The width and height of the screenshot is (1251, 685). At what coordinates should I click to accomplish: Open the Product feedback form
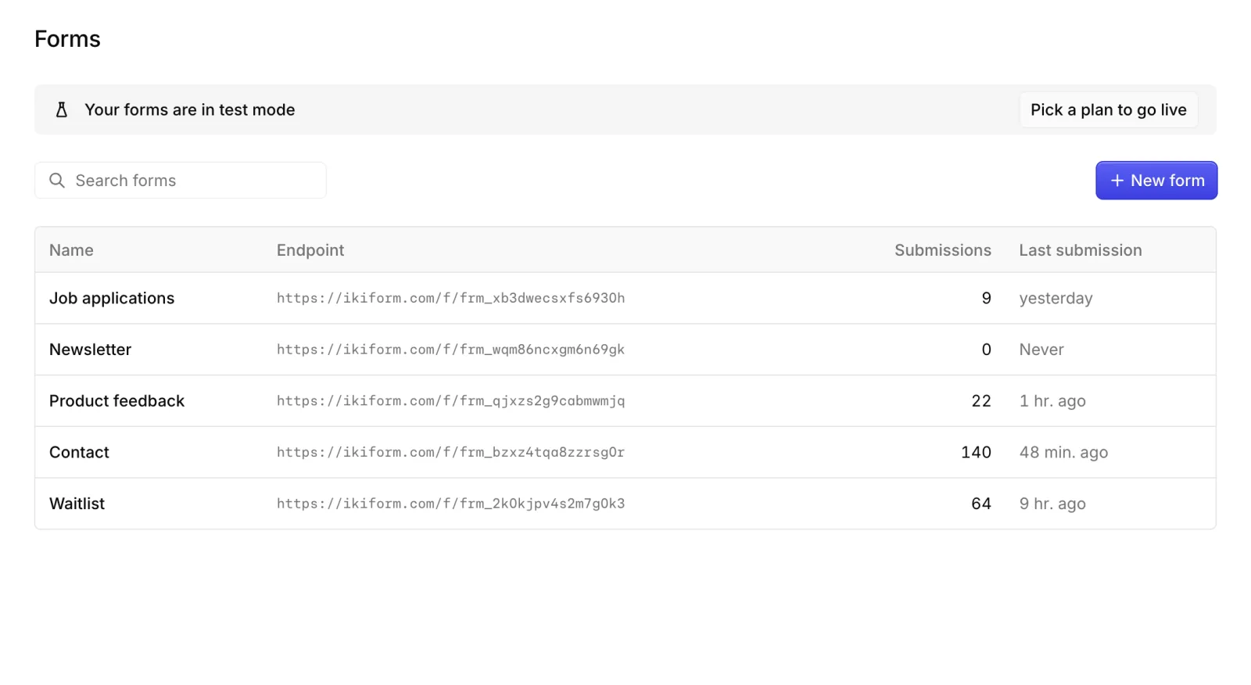coord(116,401)
